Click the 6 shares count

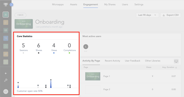coord(39,45)
